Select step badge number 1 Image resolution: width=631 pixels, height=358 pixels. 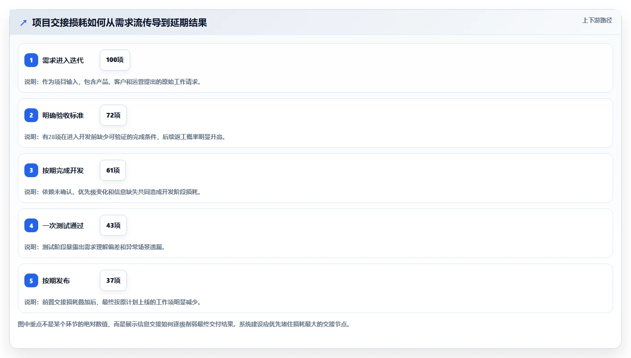click(x=31, y=60)
